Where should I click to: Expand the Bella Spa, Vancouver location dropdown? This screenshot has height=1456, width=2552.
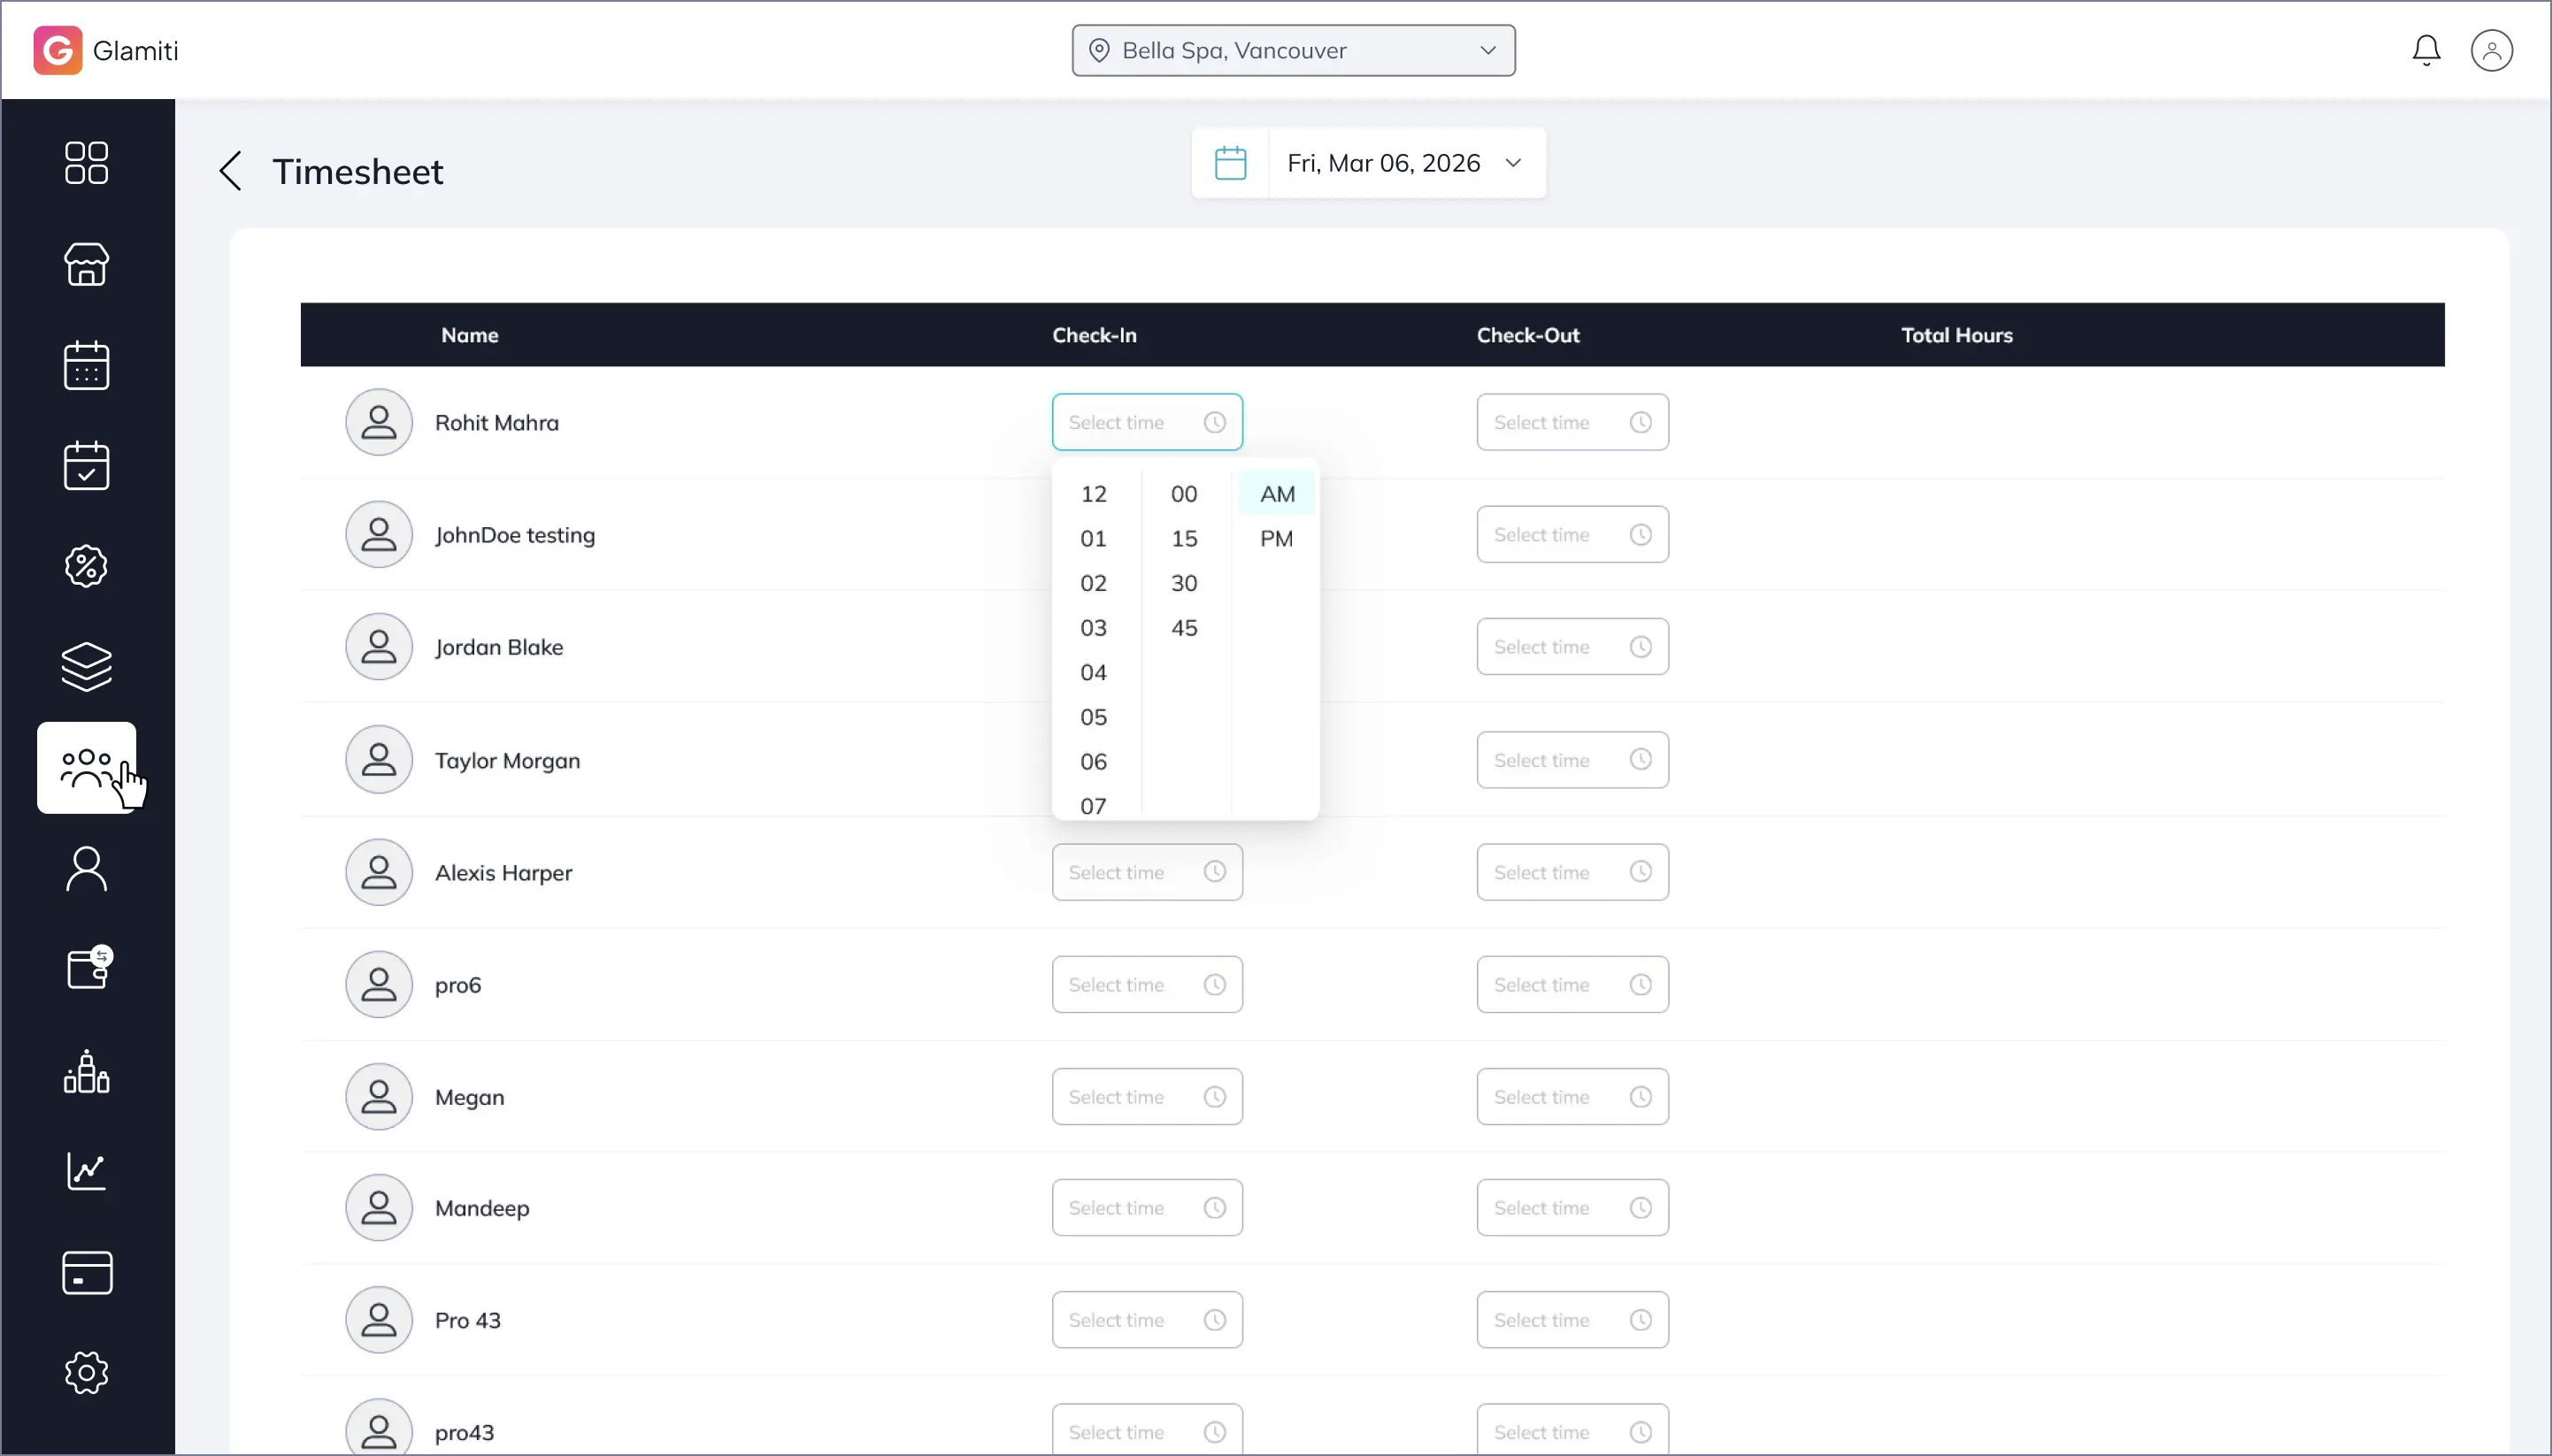coord(1293,50)
